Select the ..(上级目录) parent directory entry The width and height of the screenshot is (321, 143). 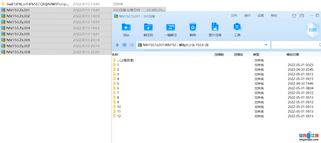[125, 60]
